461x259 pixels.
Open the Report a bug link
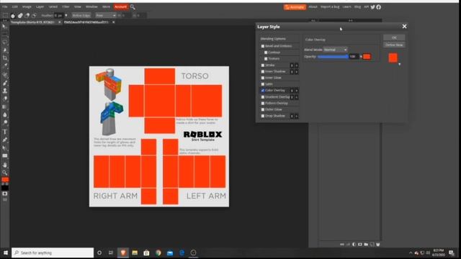click(330, 6)
